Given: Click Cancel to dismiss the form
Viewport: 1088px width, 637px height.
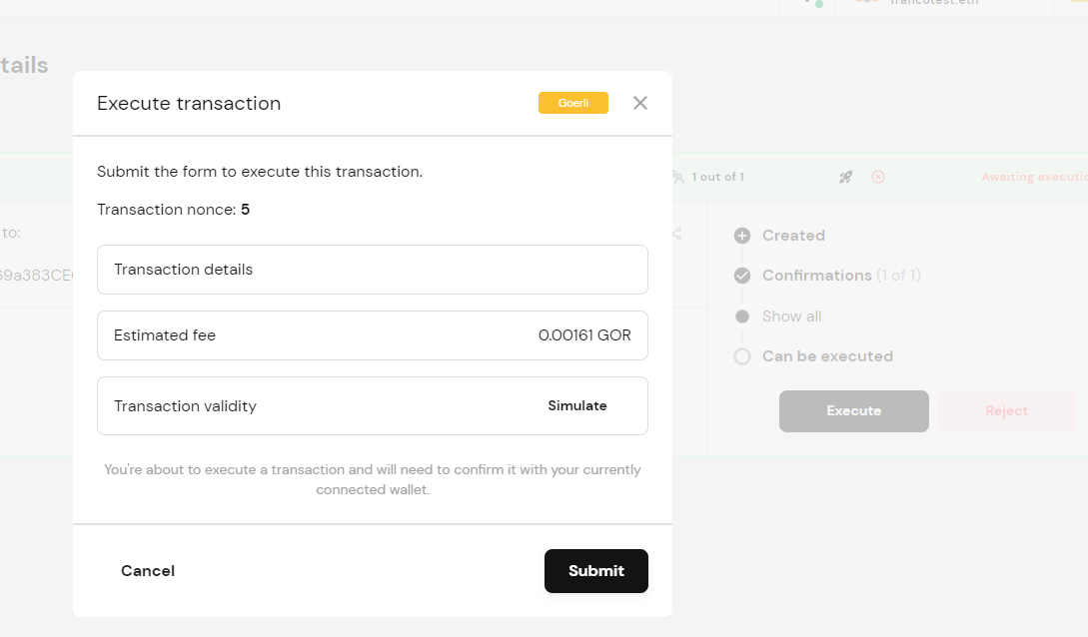Looking at the screenshot, I should point(147,570).
